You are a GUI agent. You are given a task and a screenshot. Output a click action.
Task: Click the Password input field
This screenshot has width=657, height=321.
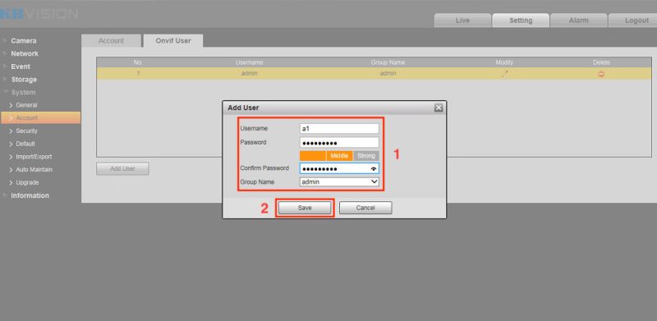click(339, 143)
